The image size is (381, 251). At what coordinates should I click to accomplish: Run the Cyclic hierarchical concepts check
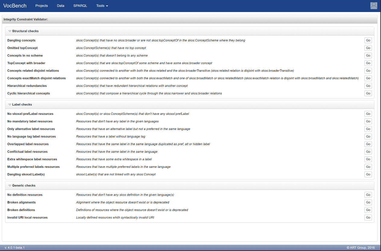click(x=368, y=93)
